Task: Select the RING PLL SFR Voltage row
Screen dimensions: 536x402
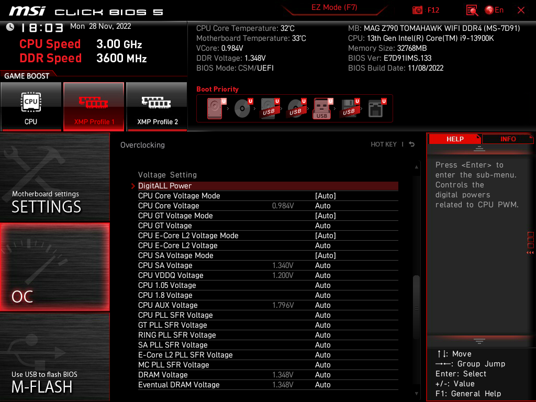Action: pos(268,334)
